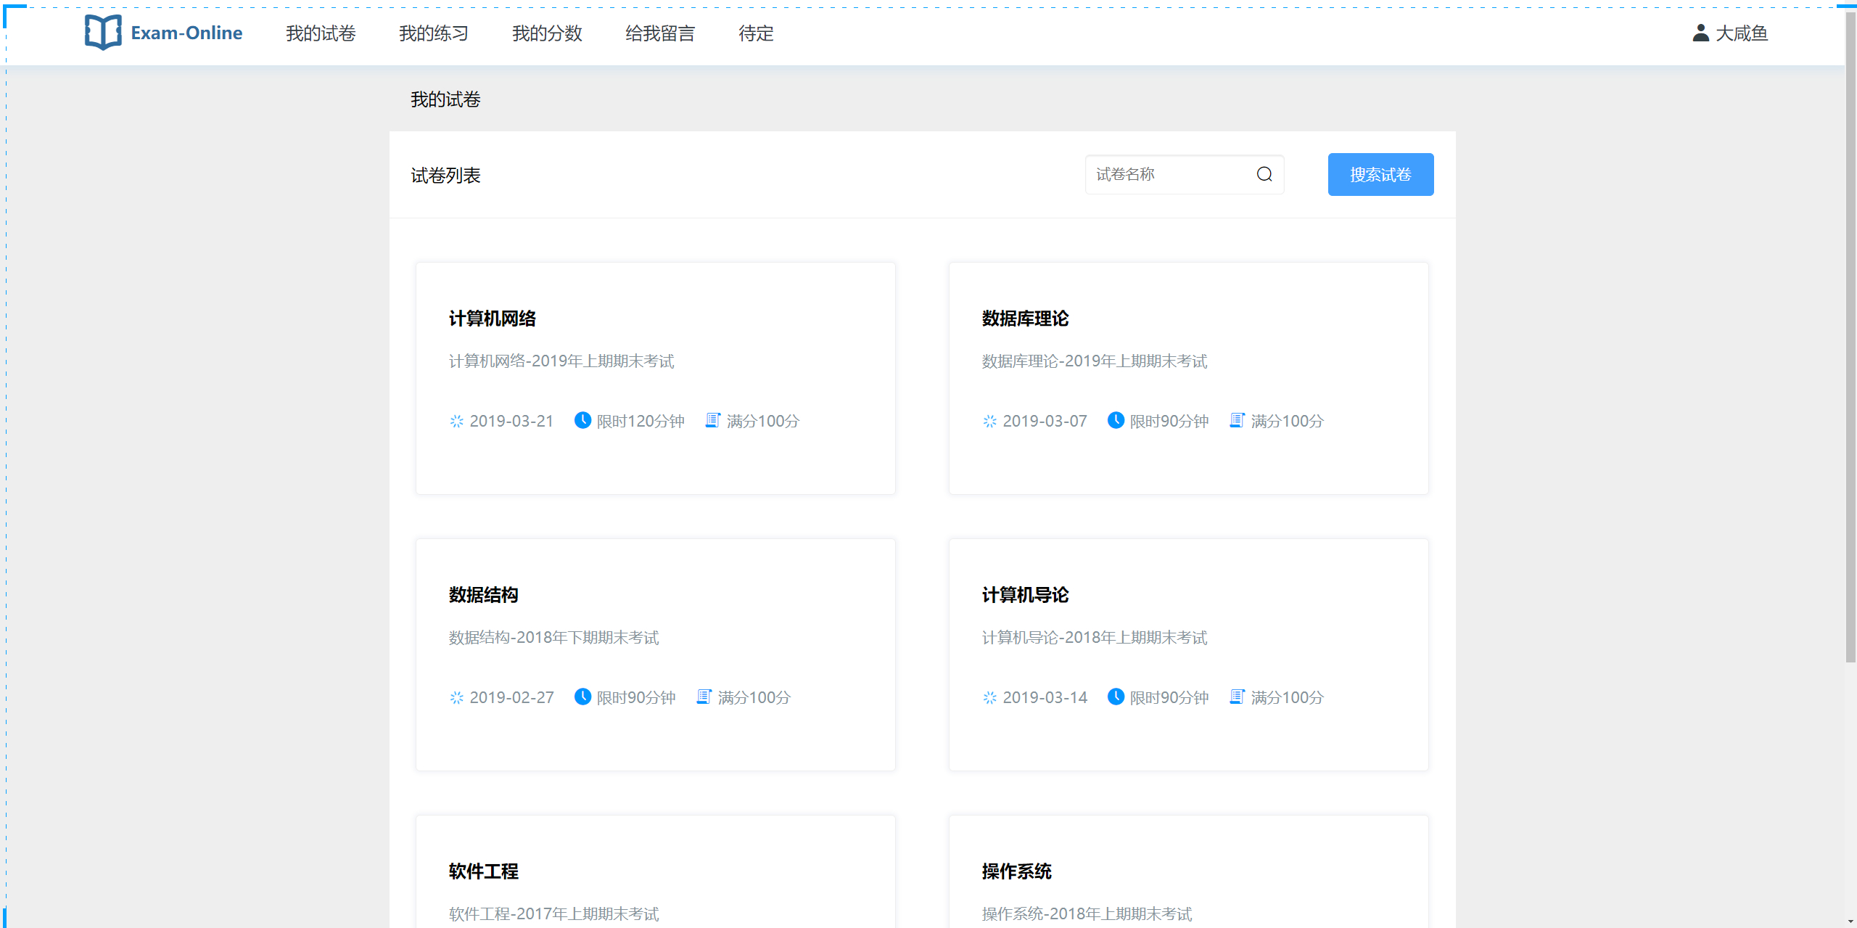Click the score scroll icon on the 数据库理论 card

pos(1236,420)
